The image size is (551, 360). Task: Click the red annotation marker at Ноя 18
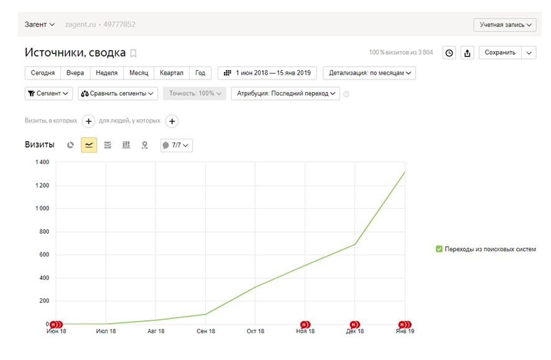tap(305, 325)
